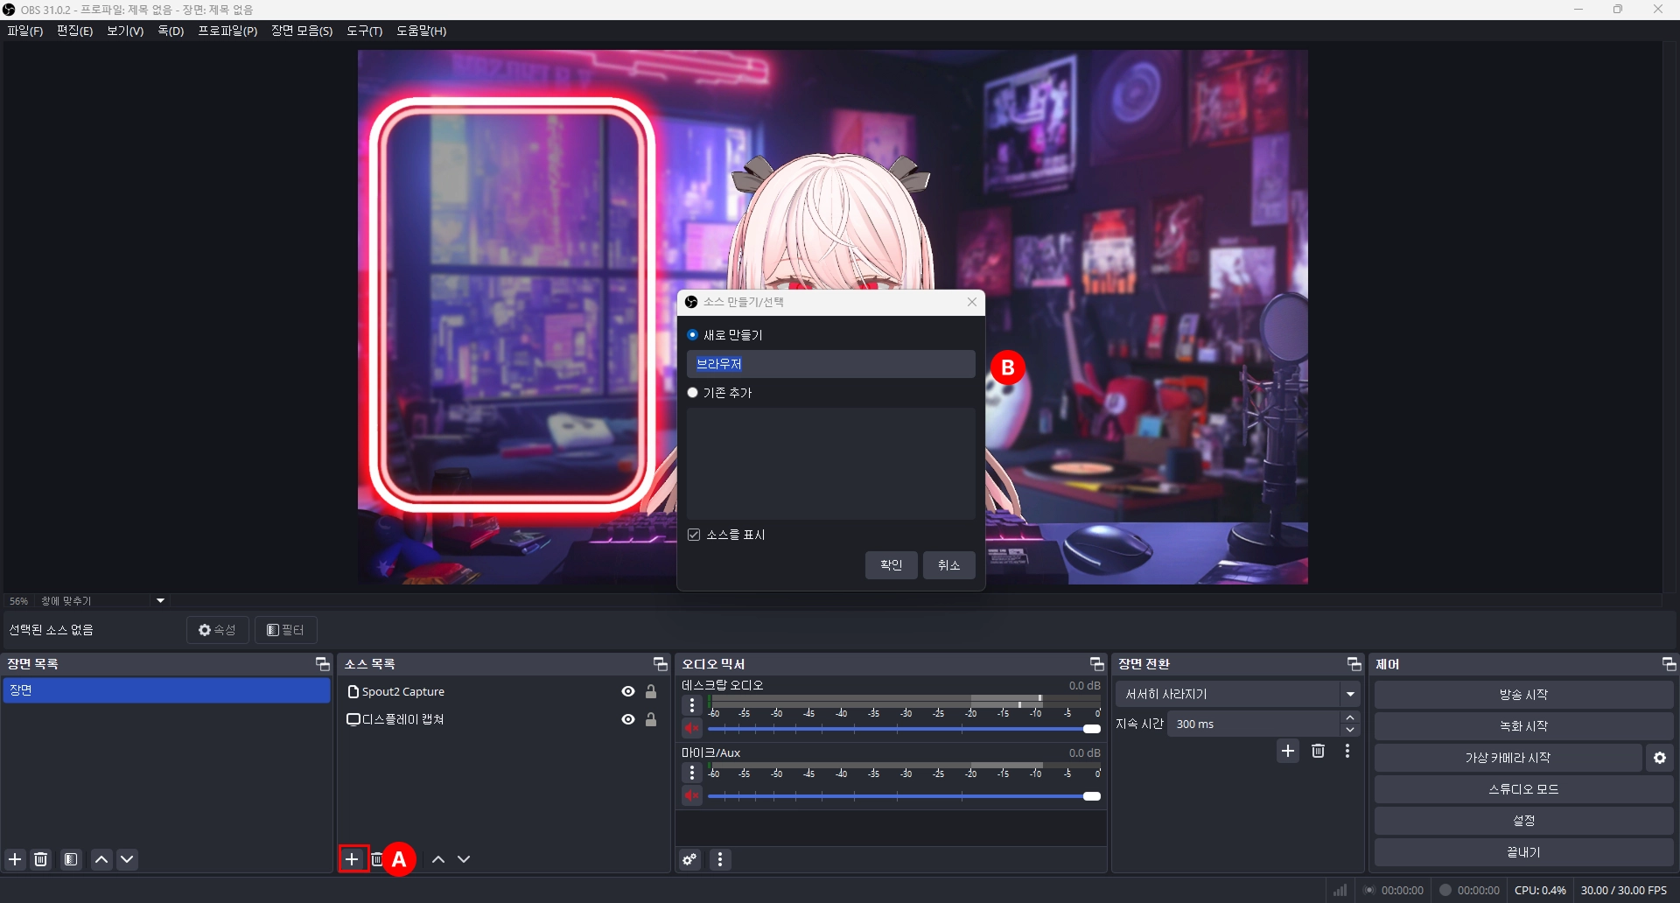Remove the selected scene with the trash icon

41,859
